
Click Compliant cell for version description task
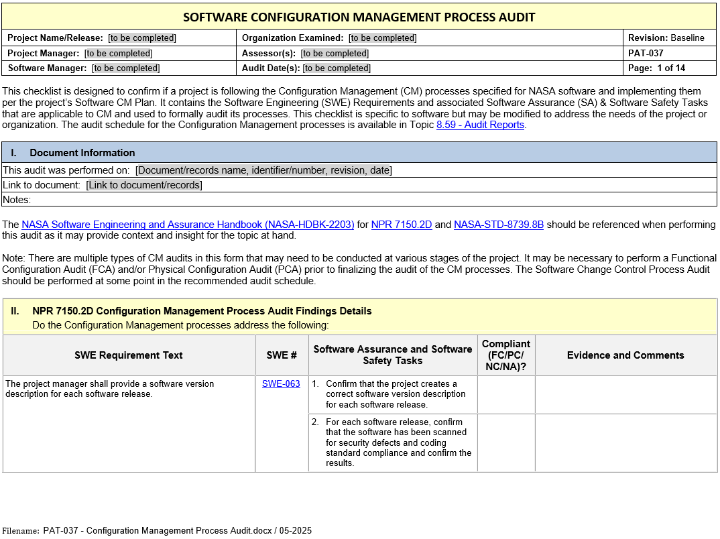(x=506, y=395)
